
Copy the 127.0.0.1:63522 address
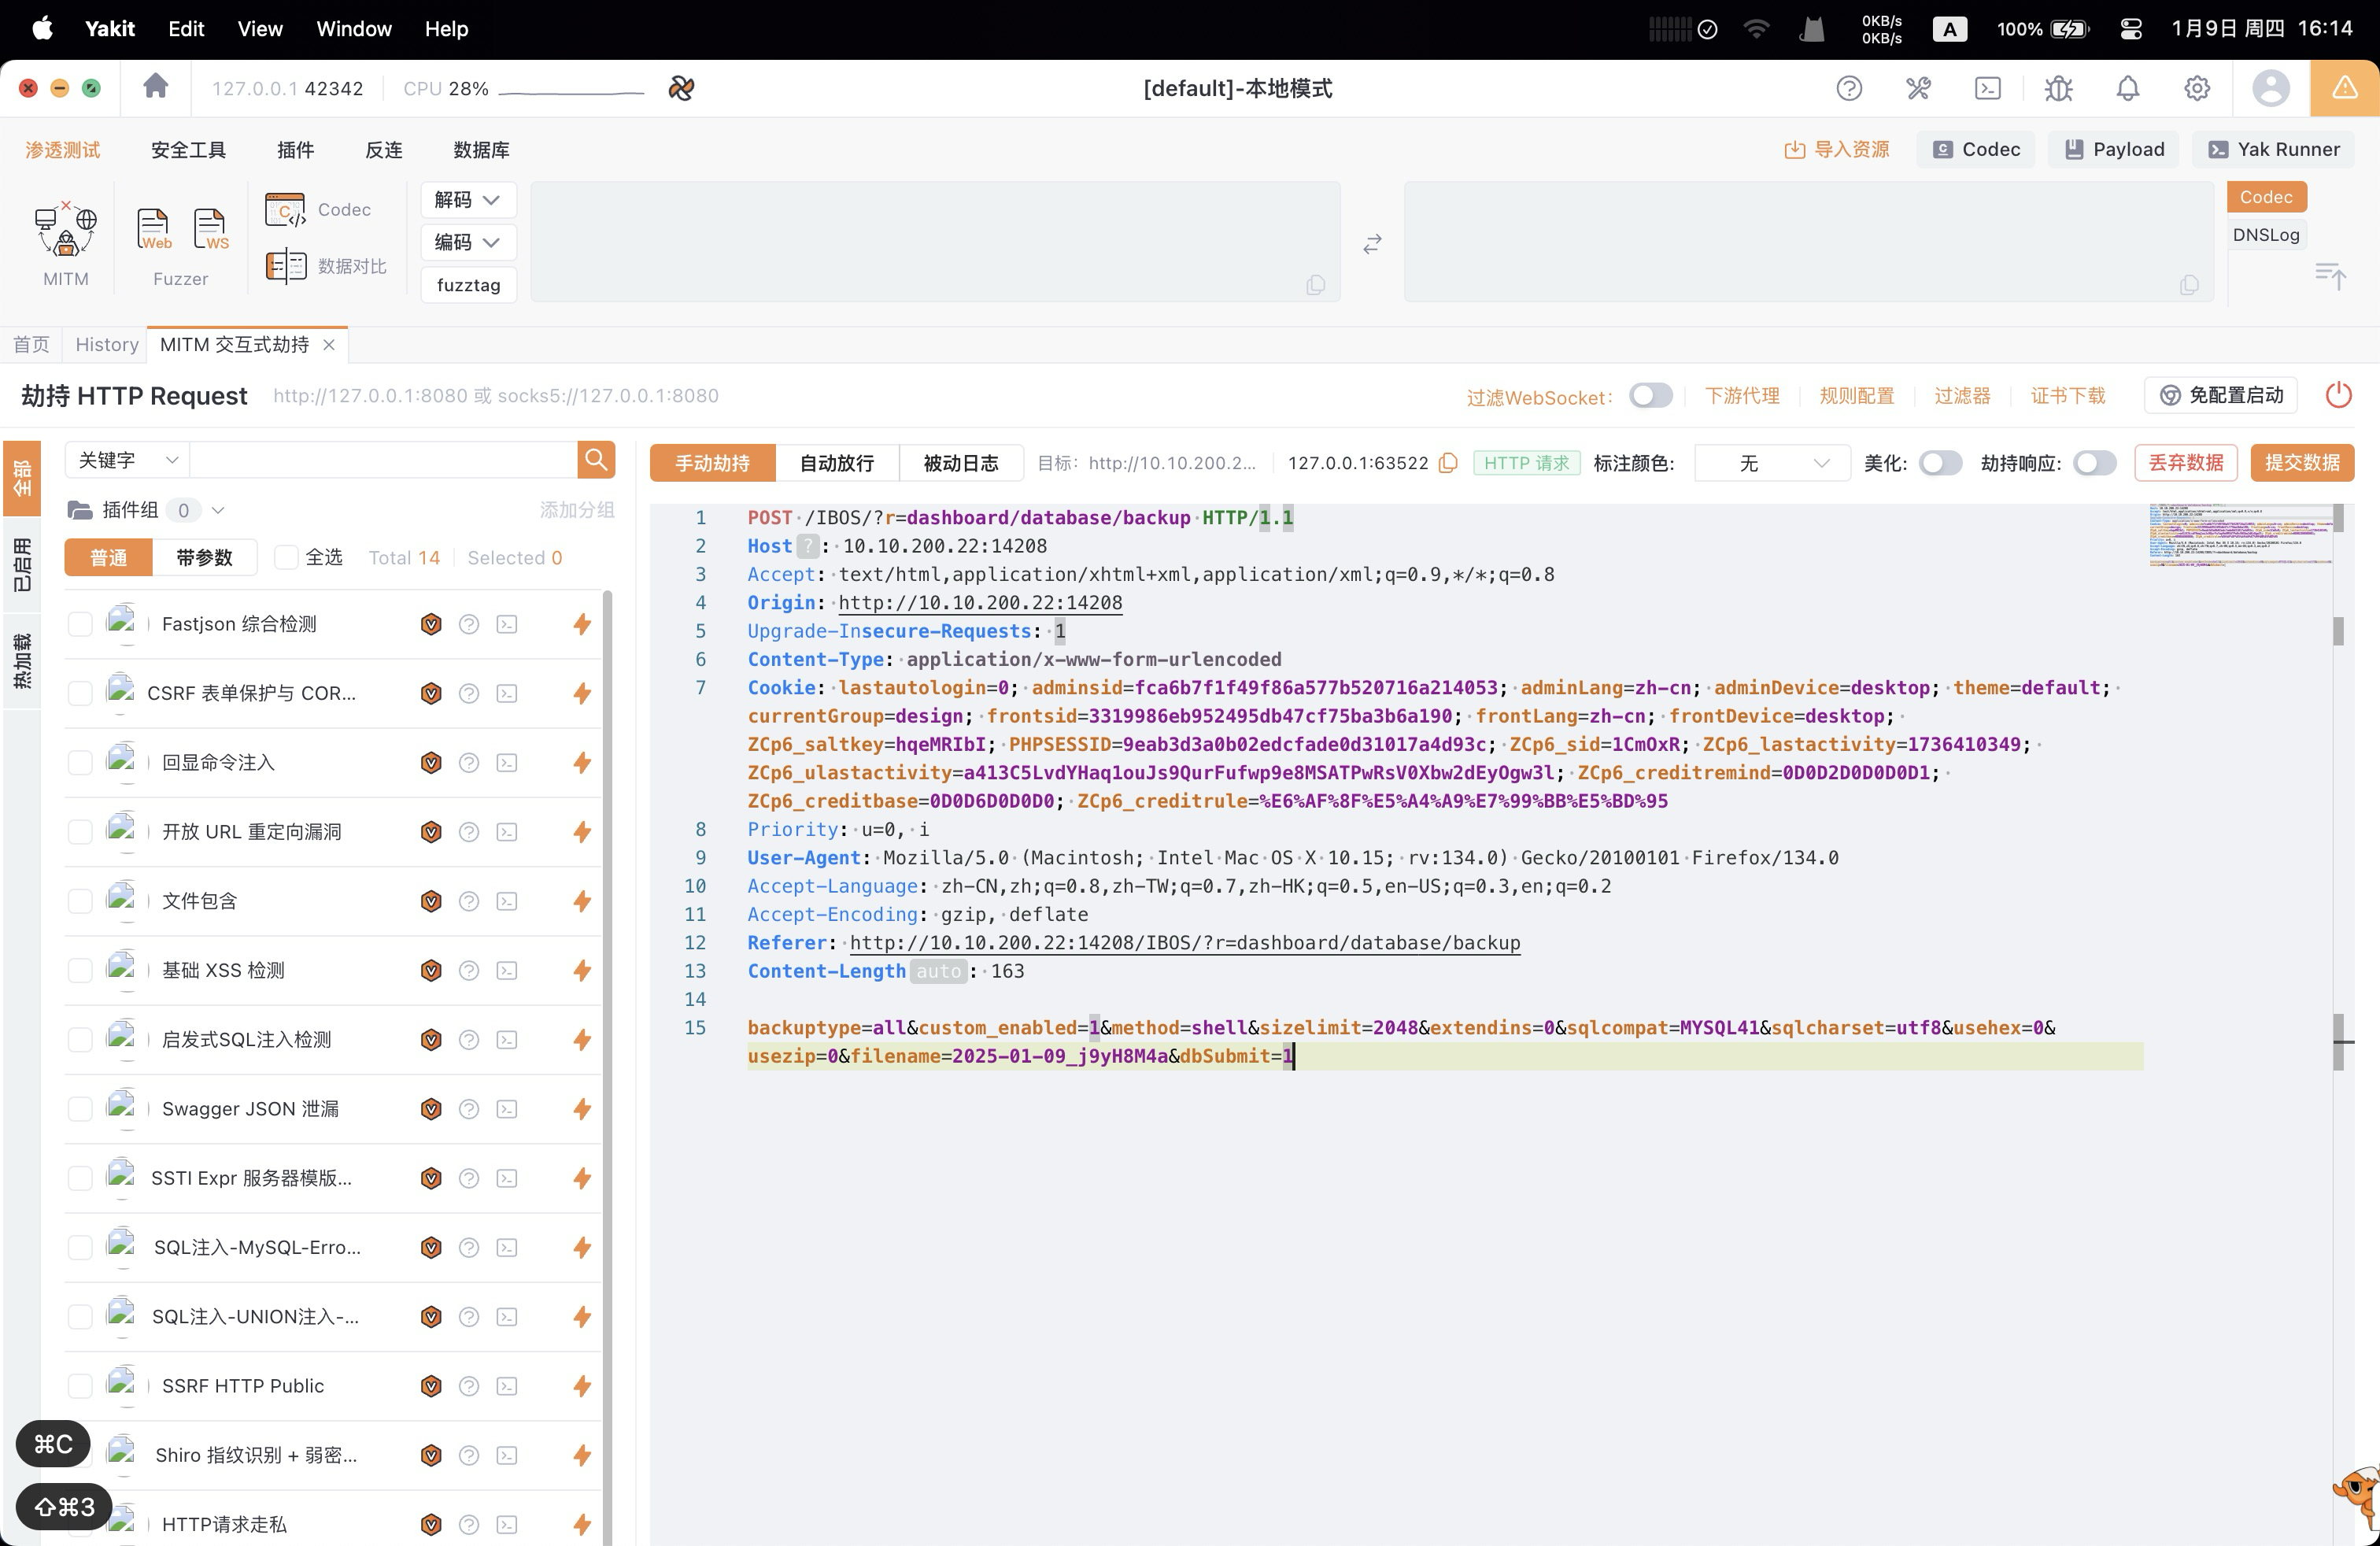coord(1448,463)
